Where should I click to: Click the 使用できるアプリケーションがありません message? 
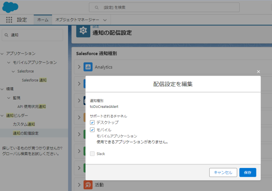tap(132, 142)
